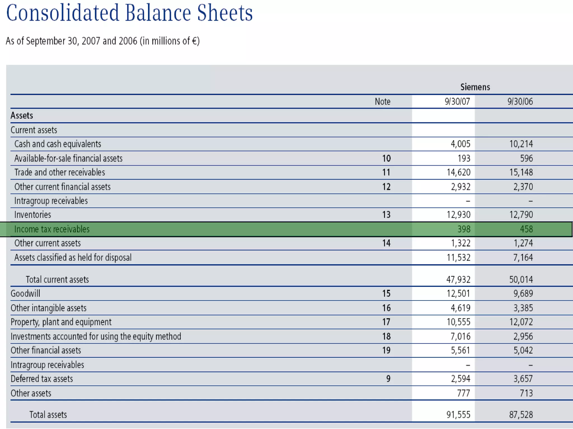
Task: Click the 12,930 Inventories value
Action: tap(458, 215)
